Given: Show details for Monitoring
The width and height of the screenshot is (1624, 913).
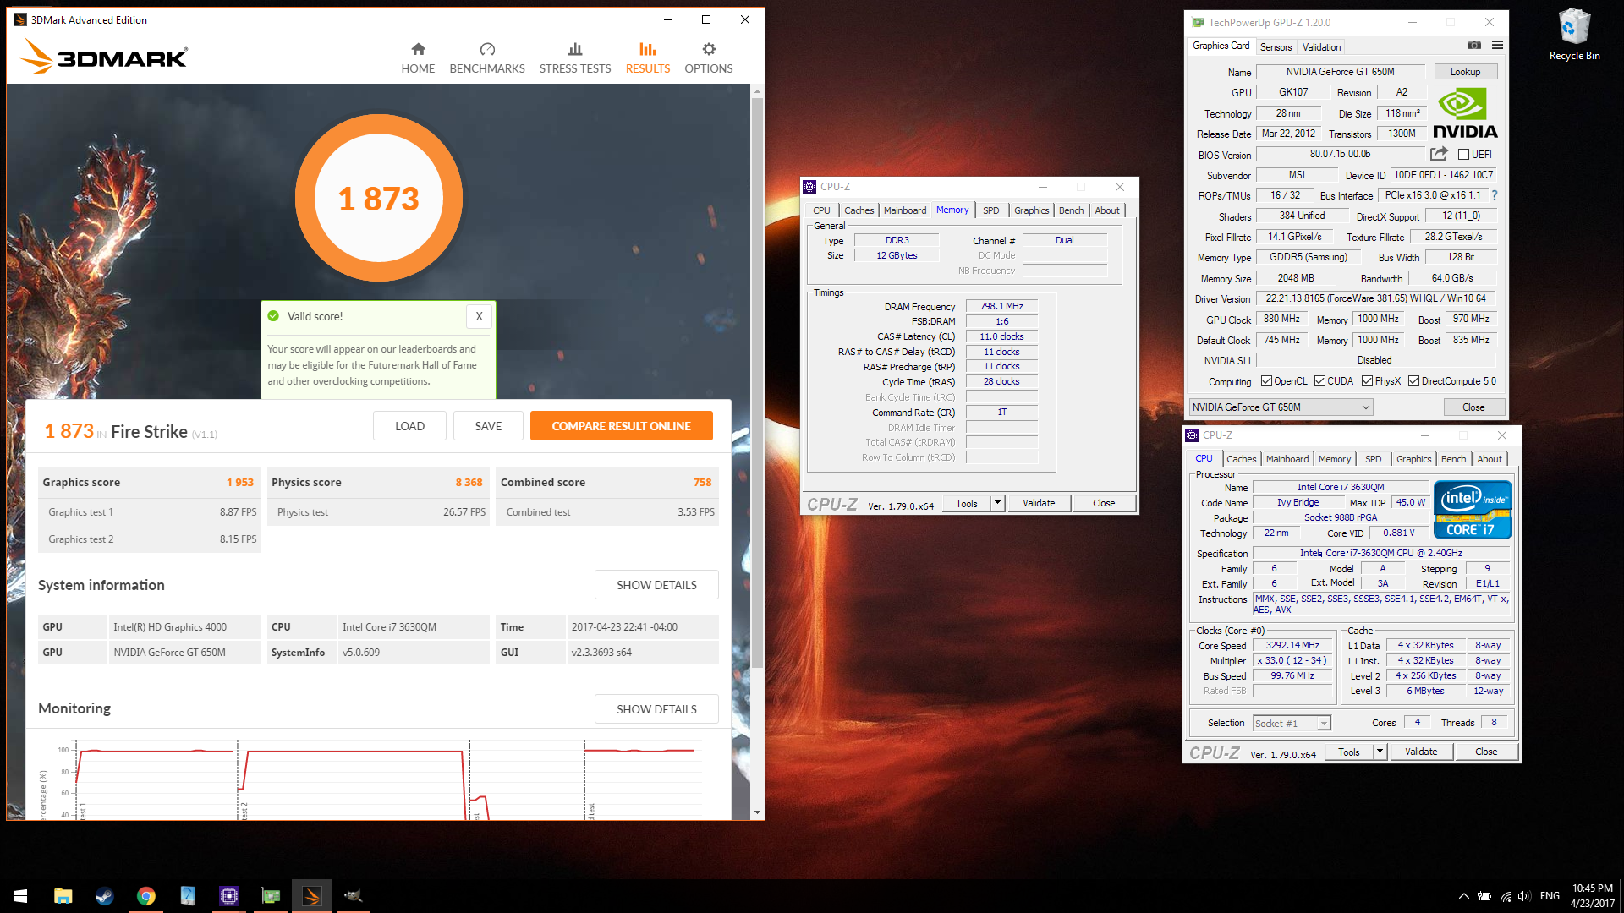Looking at the screenshot, I should 656,709.
